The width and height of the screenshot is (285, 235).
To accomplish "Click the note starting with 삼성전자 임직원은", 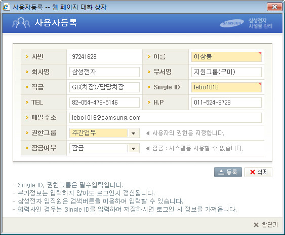I will pos(100,201).
